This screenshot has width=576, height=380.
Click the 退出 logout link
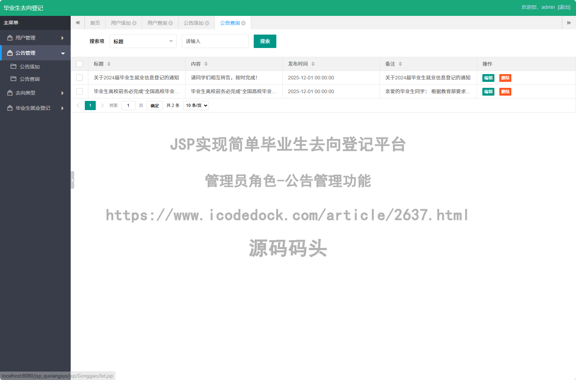coord(564,7)
